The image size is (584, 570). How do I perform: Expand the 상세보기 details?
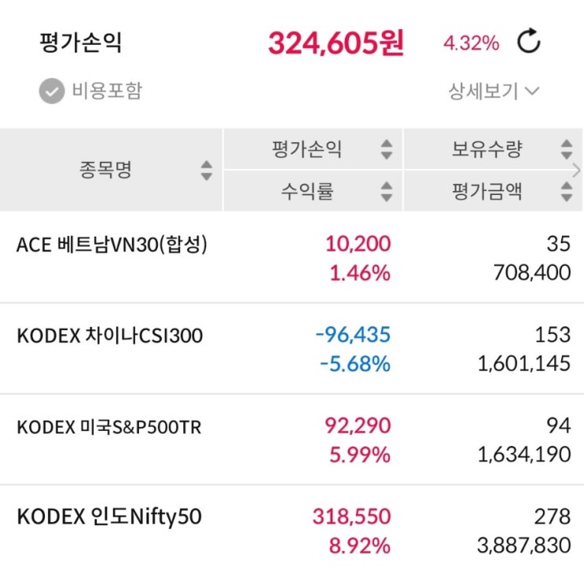(494, 91)
